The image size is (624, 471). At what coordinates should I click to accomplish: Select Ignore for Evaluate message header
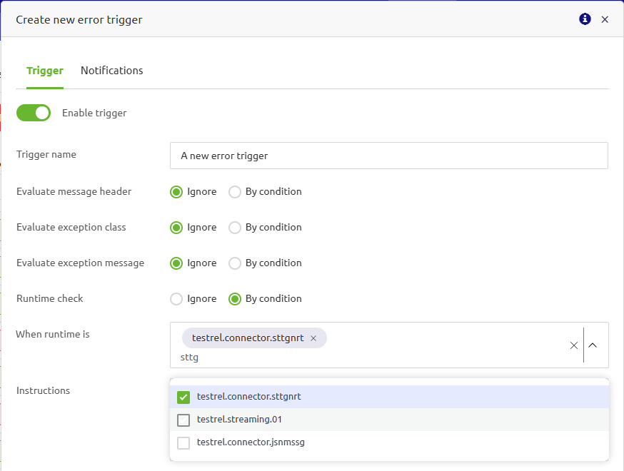tap(176, 192)
